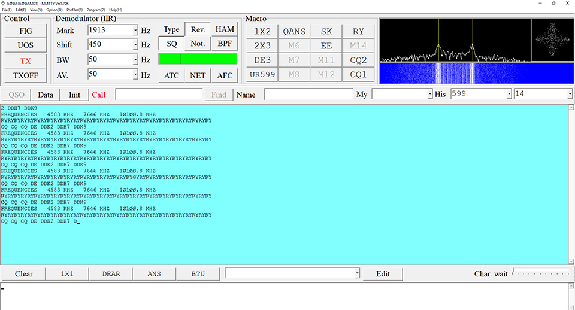Click the blue waterfall display
This screenshot has width=575, height=310.
pyautogui.click(x=476, y=73)
